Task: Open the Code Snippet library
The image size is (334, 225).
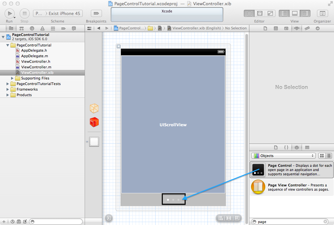Action: [286, 147]
